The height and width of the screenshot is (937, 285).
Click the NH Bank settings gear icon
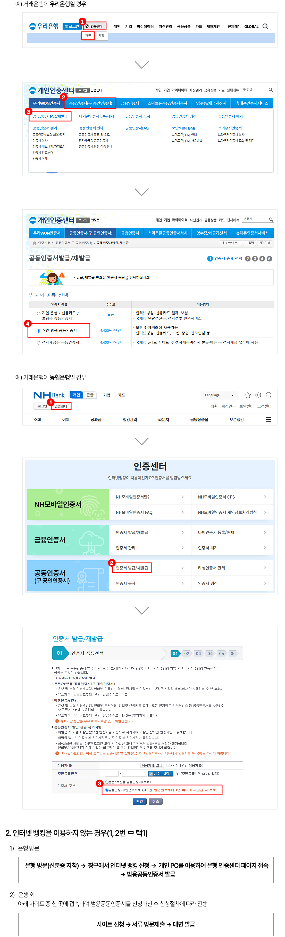[x=258, y=395]
